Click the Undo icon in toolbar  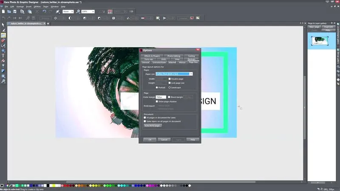coord(44,11)
